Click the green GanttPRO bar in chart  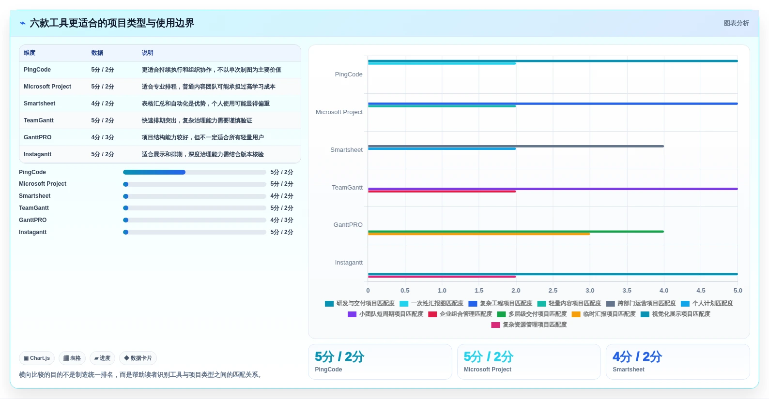click(x=516, y=231)
